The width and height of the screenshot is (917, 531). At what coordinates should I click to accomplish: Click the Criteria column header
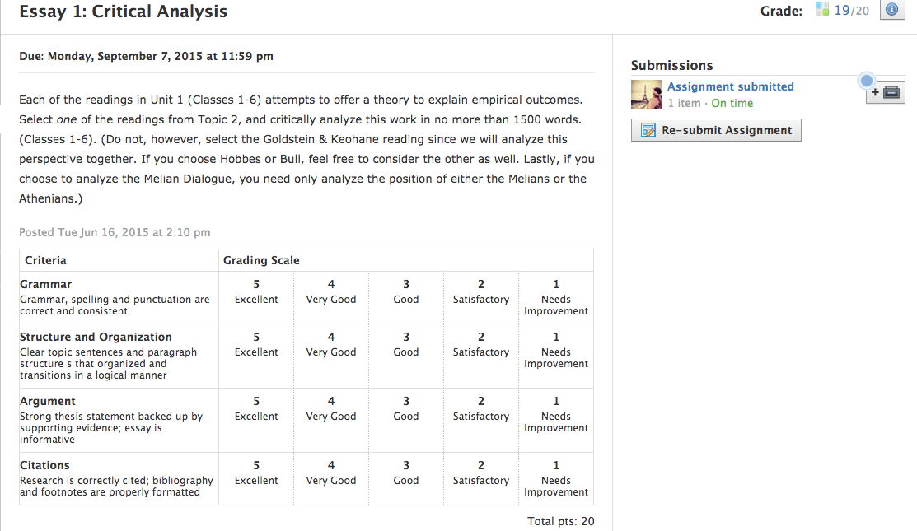(45, 260)
